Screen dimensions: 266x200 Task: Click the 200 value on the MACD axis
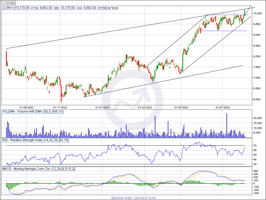(x=256, y=177)
